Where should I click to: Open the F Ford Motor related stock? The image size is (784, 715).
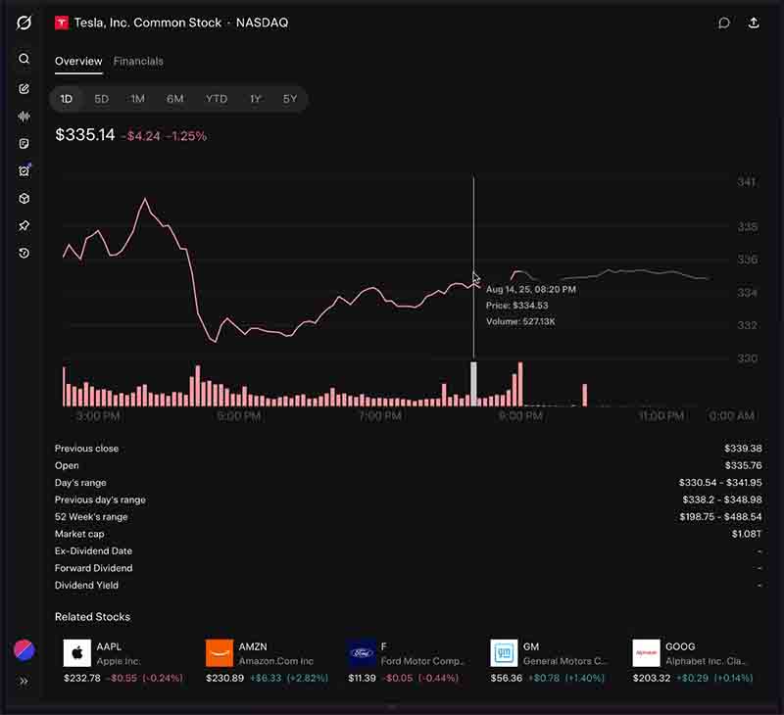(407, 661)
